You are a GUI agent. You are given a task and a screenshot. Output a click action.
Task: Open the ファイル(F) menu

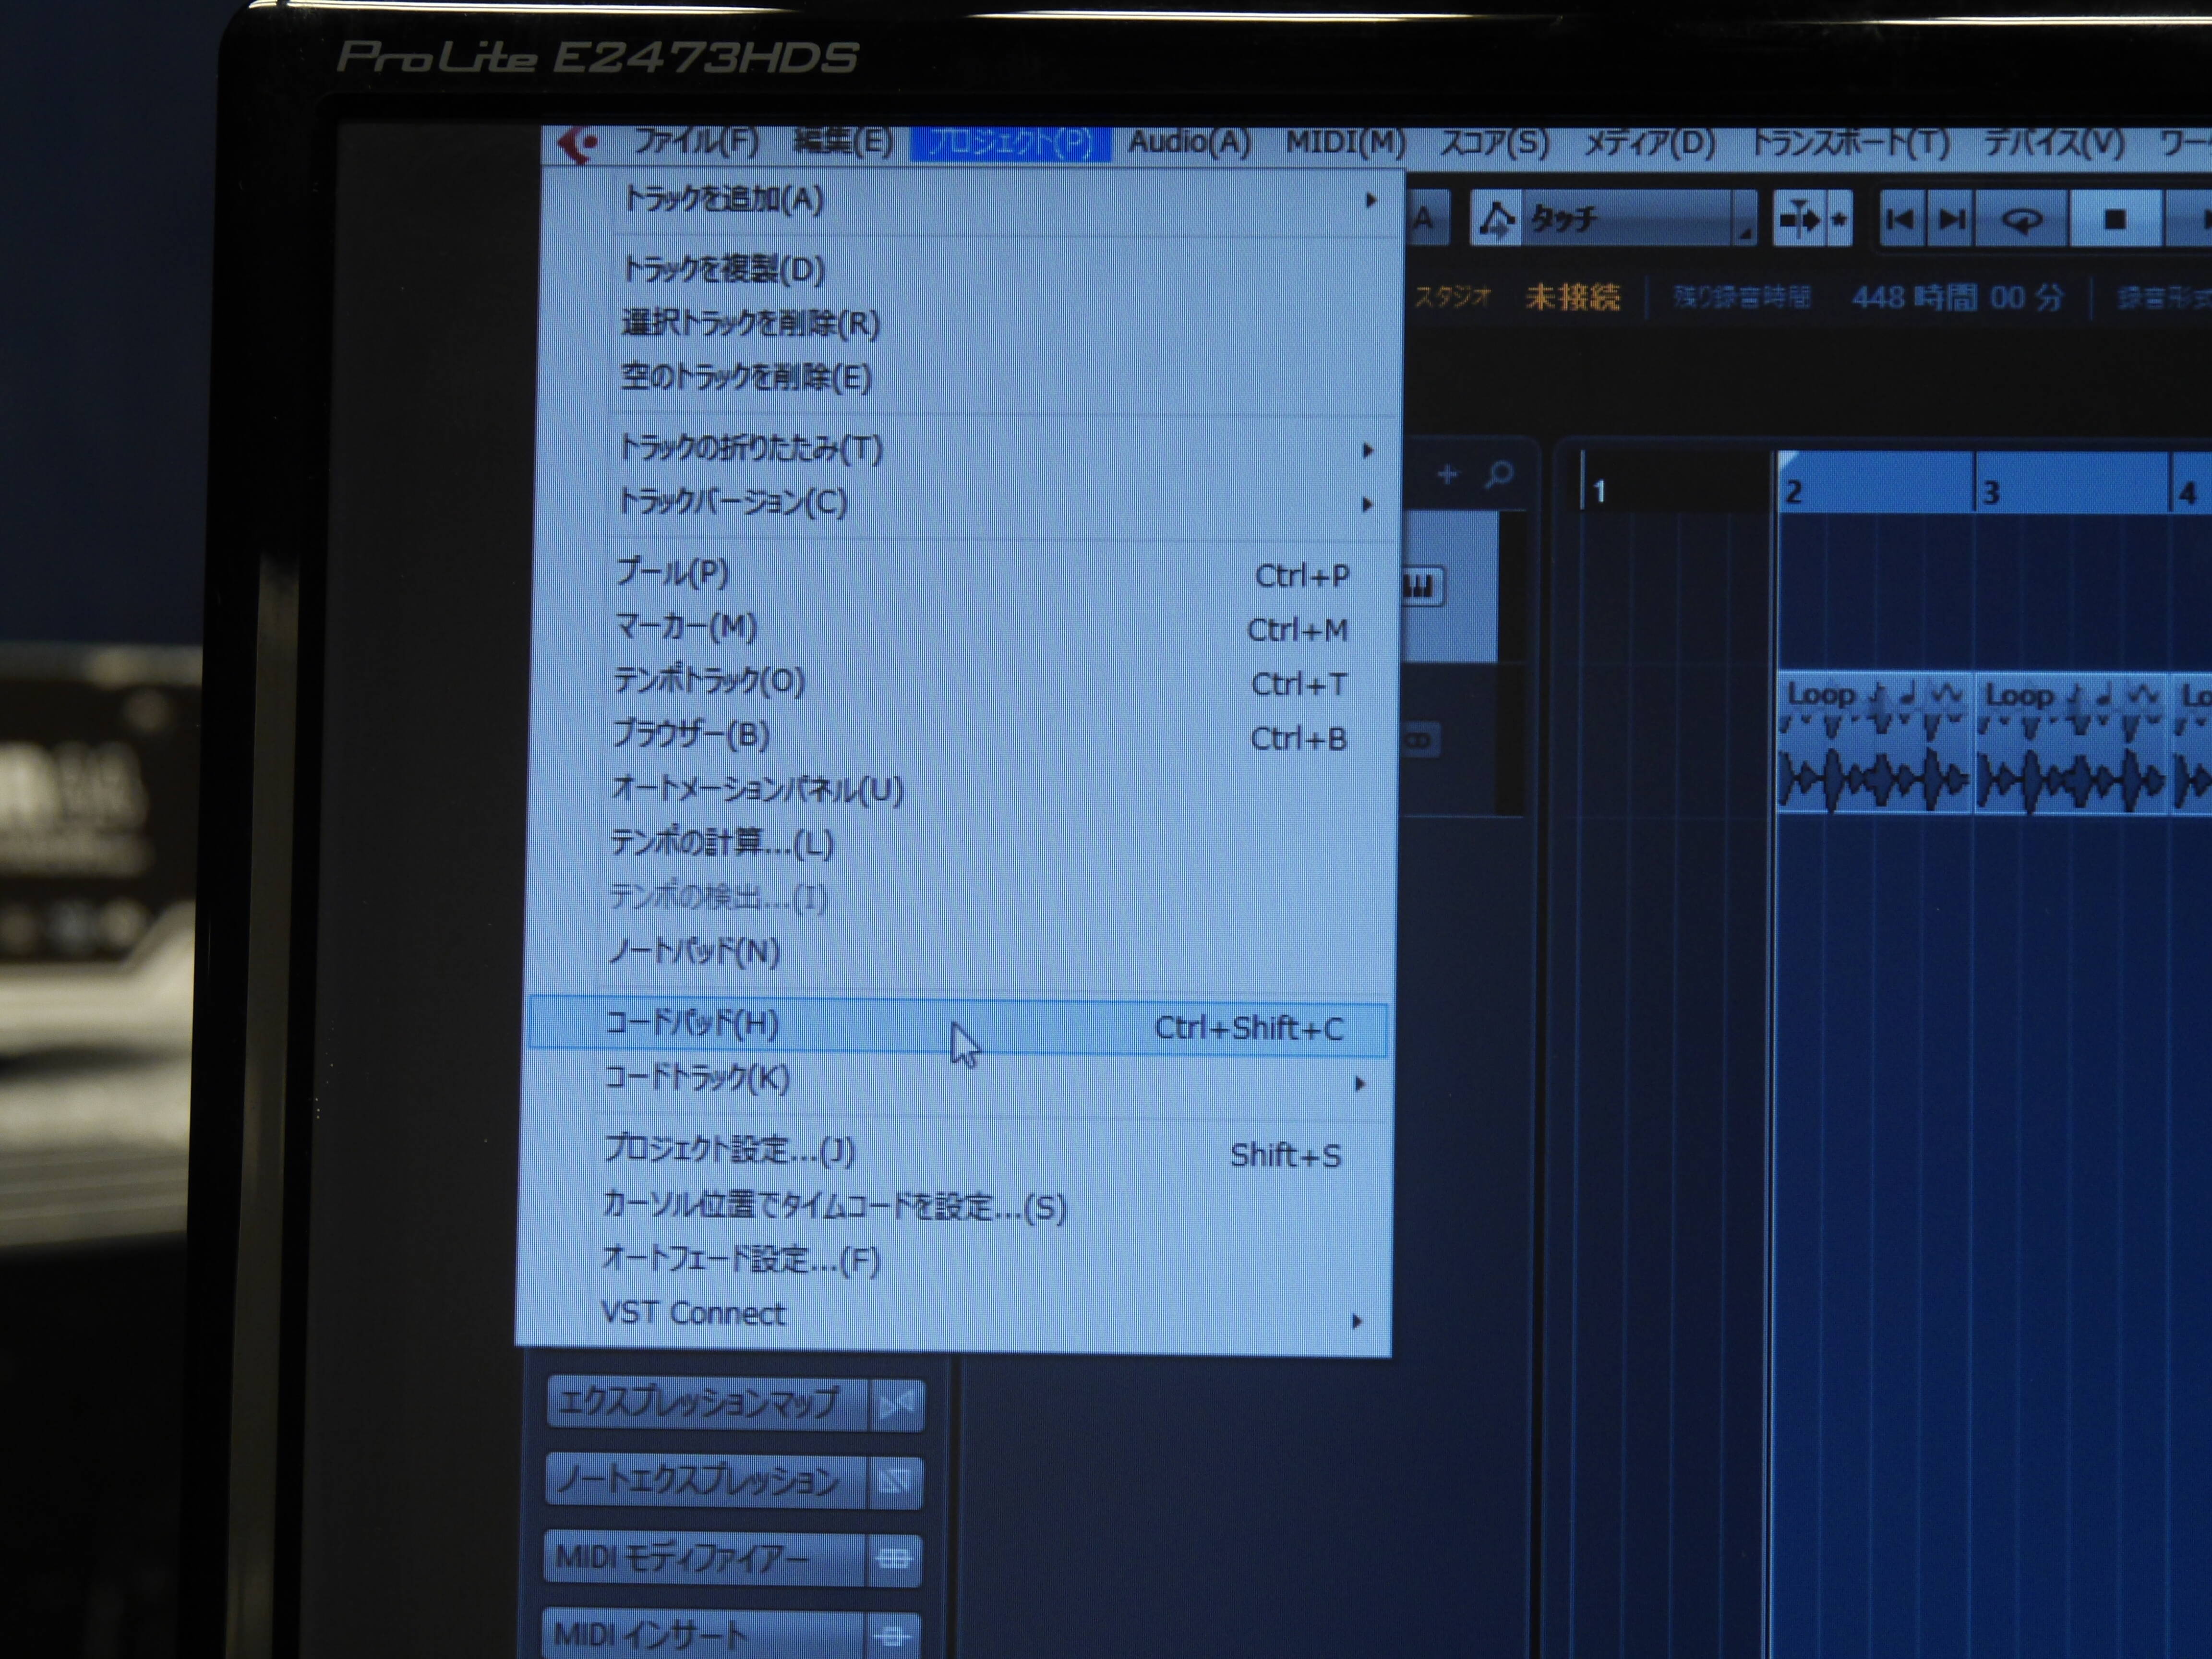696,141
